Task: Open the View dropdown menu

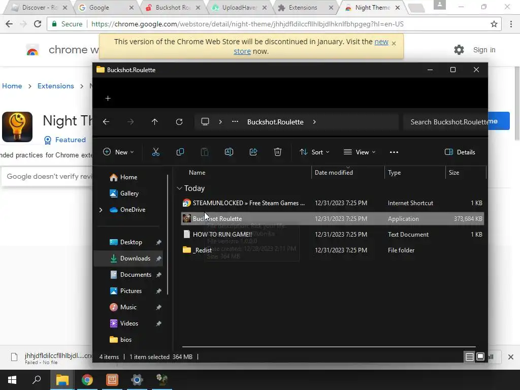Action: click(360, 152)
